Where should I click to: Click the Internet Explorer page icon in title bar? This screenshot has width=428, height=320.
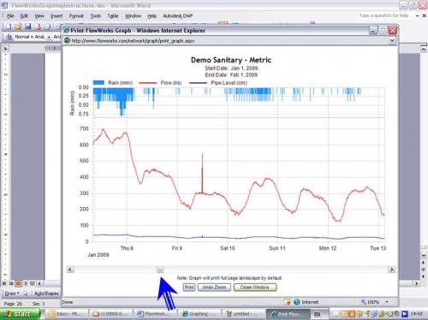pyautogui.click(x=67, y=30)
